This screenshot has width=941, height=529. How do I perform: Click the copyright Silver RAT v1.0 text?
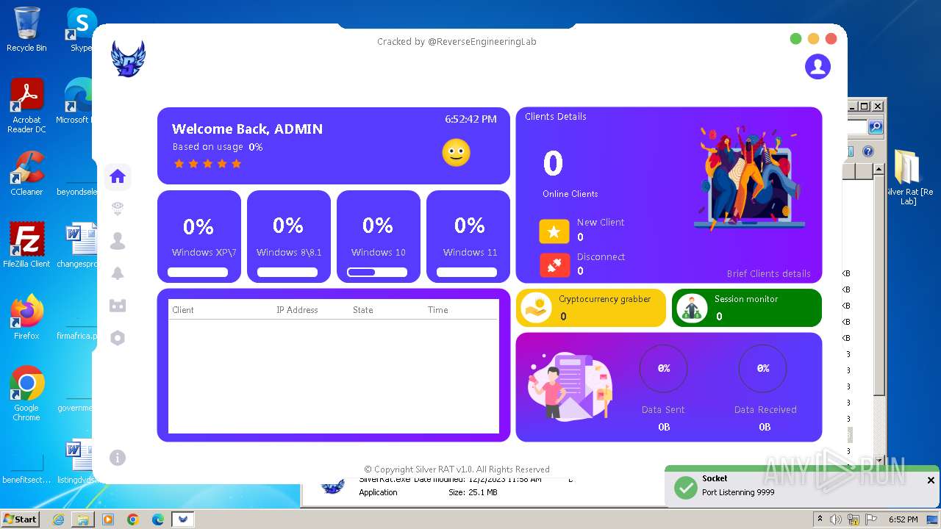(457, 469)
